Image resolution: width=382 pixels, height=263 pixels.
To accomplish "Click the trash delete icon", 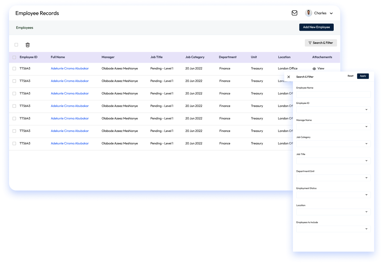I will click(27, 45).
